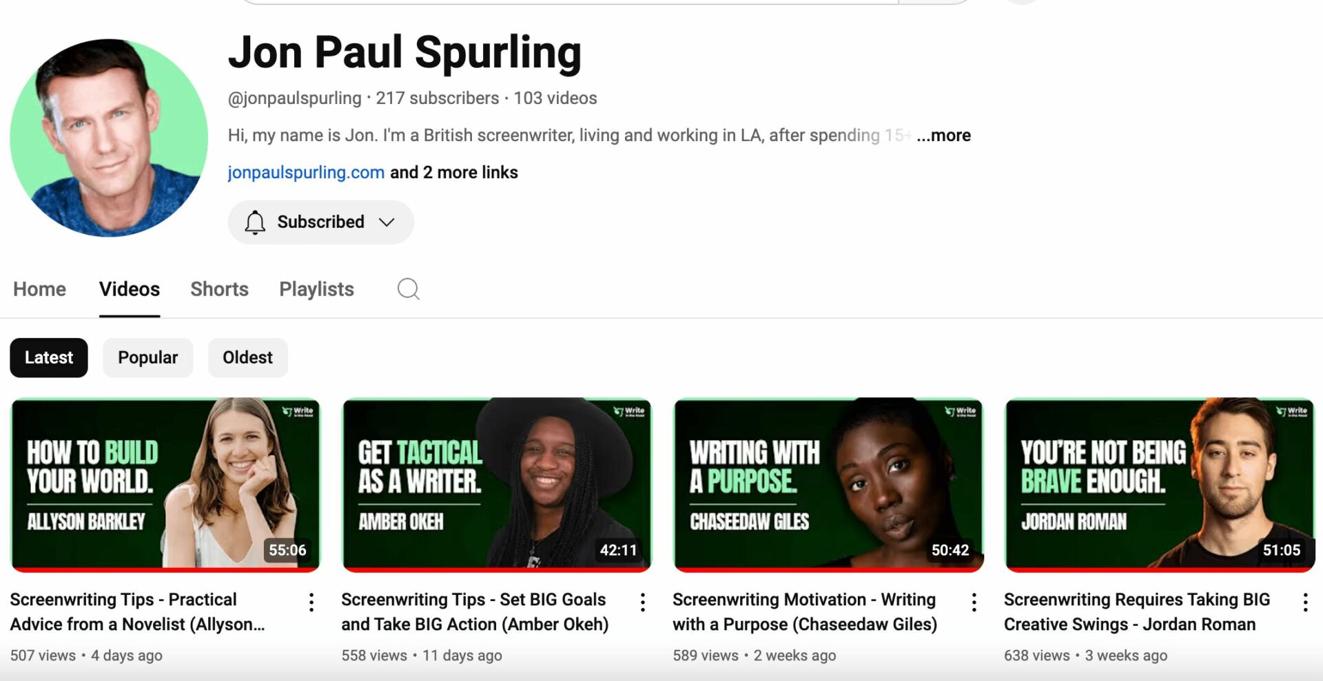Go to the channel Home tab
Image resolution: width=1323 pixels, height=681 pixels.
(x=39, y=289)
